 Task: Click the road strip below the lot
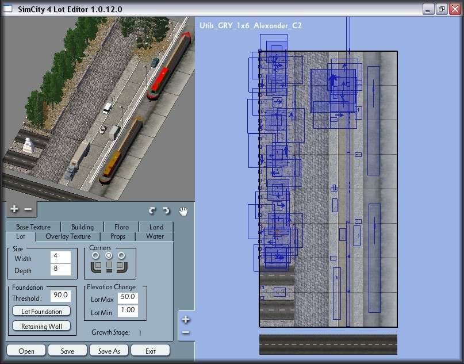click(328, 345)
